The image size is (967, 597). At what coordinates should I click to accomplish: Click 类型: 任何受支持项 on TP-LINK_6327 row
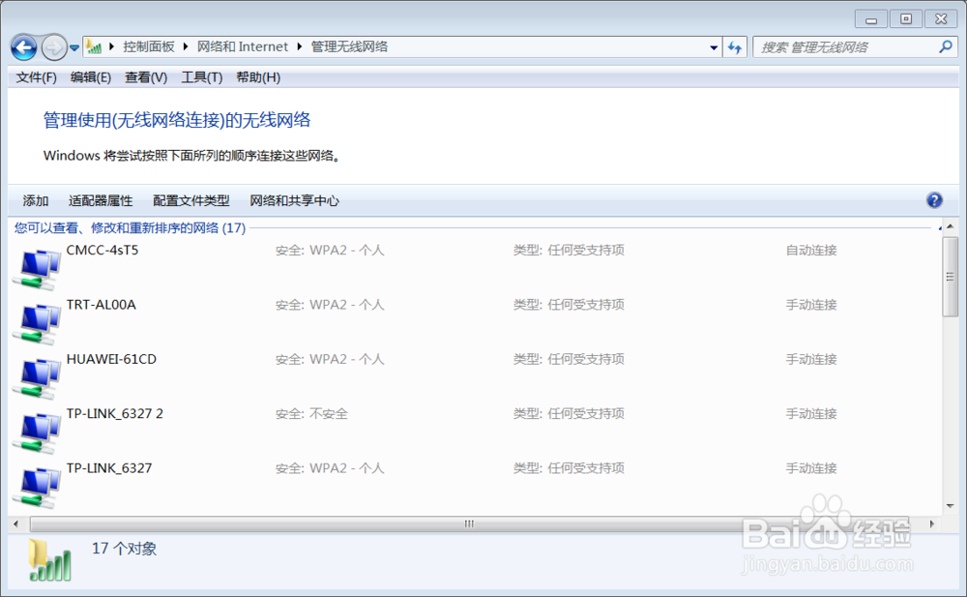pyautogui.click(x=569, y=468)
